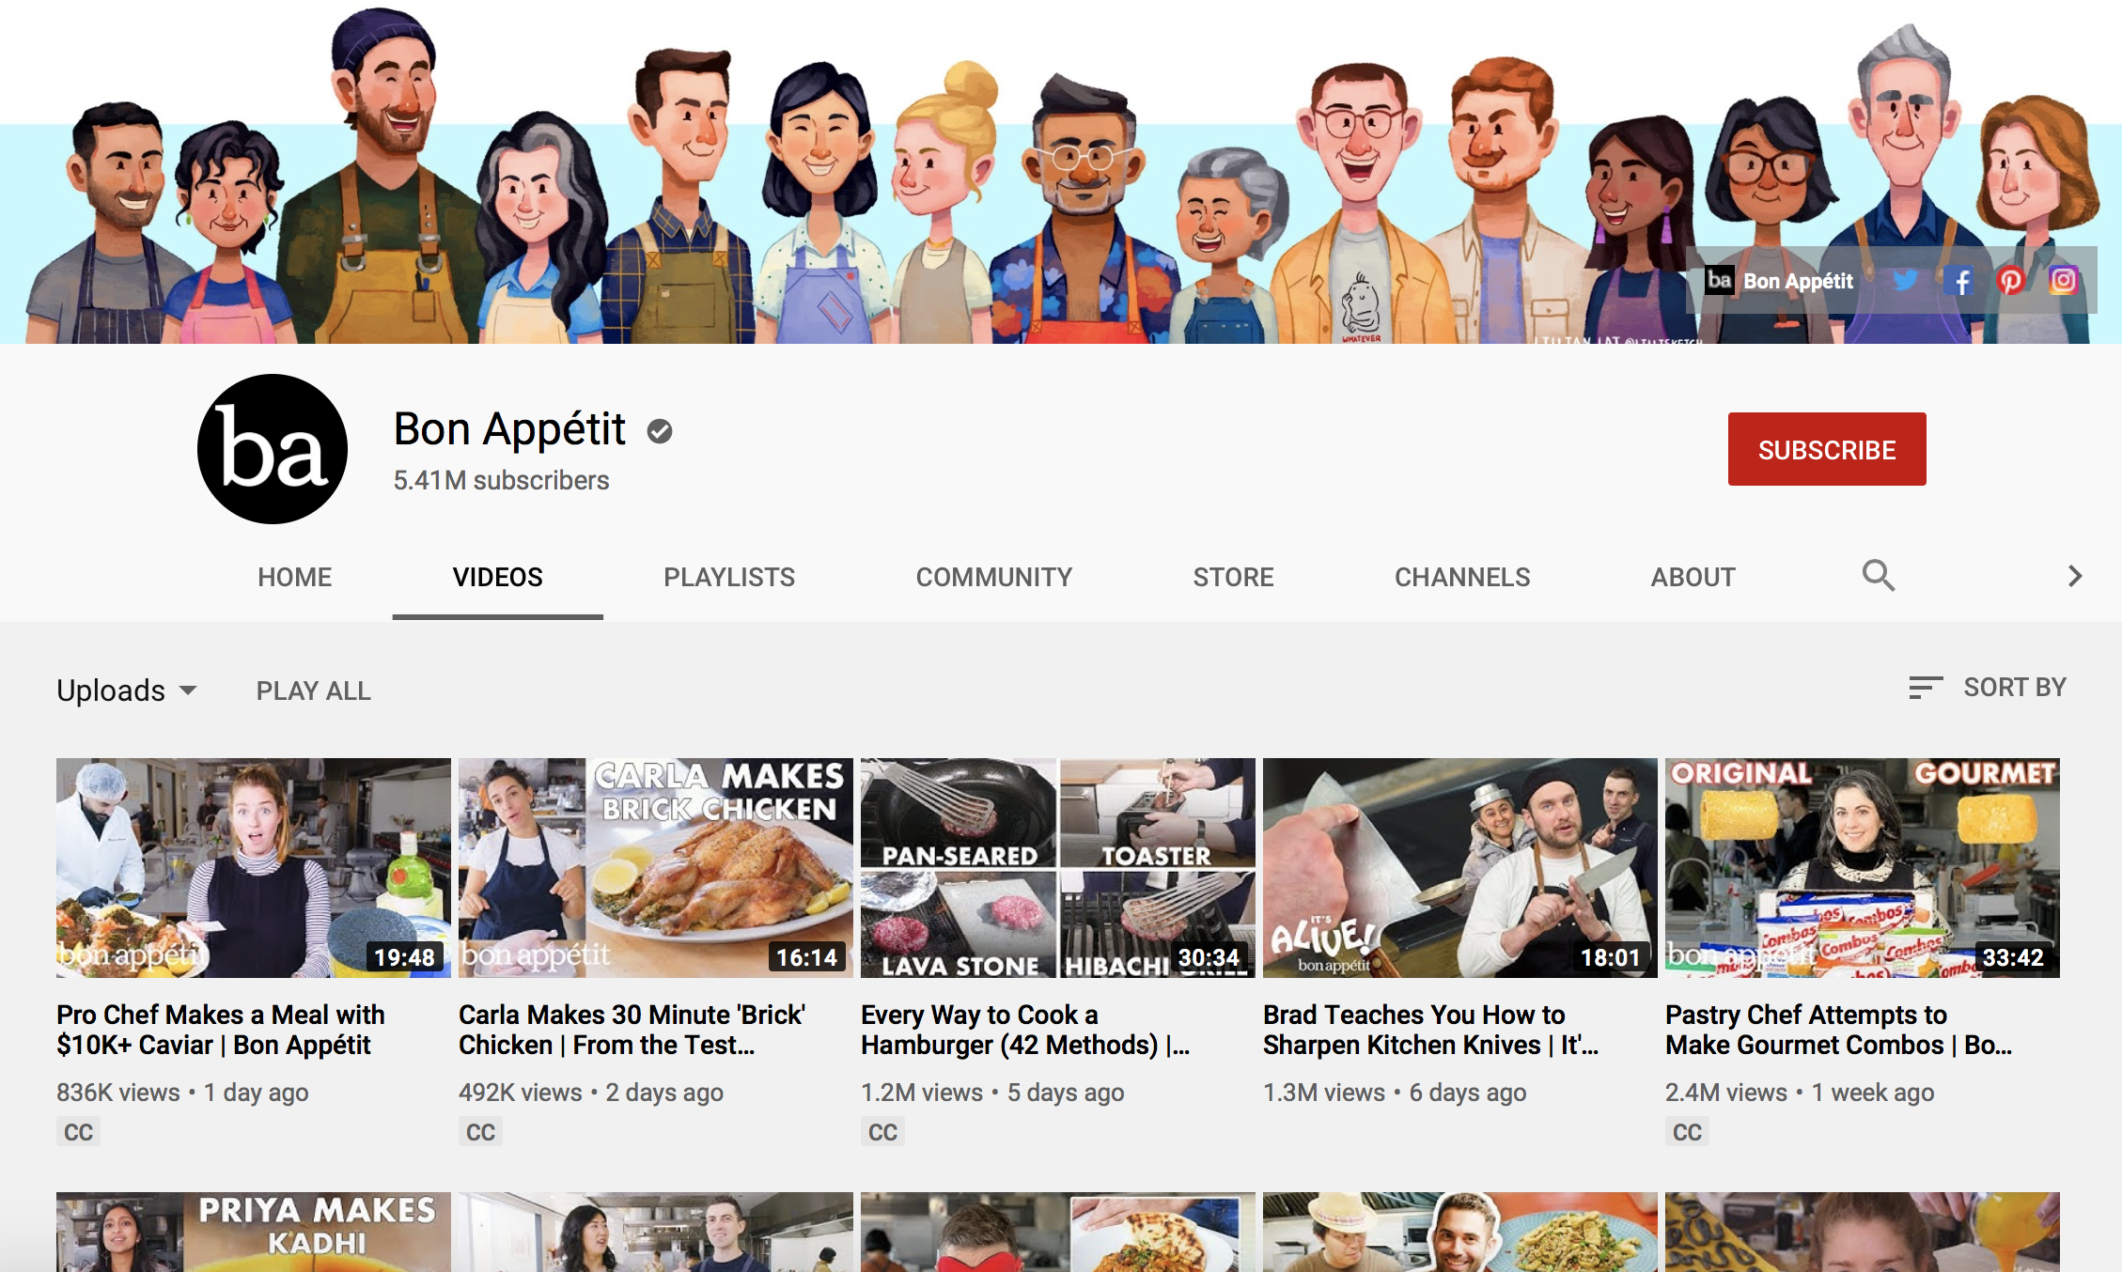
Task: Open the ABOUT tab
Action: (1693, 577)
